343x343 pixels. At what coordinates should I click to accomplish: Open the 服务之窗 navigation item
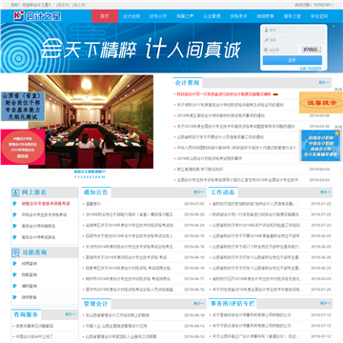point(293,16)
